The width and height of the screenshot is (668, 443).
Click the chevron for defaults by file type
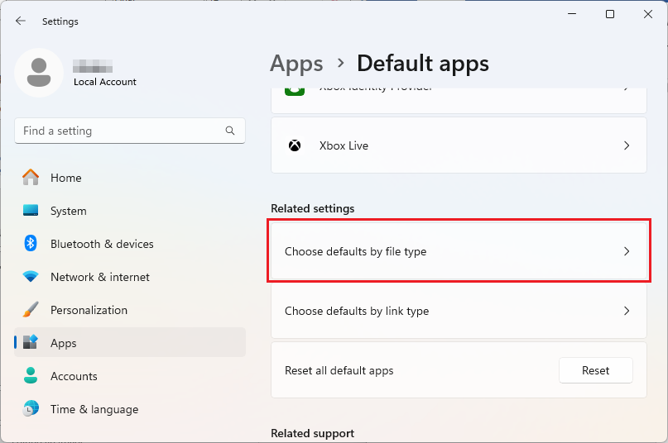[x=627, y=251]
